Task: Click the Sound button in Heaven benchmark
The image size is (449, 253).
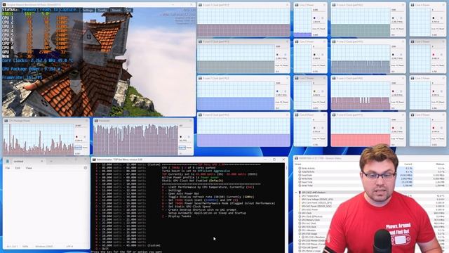Action: tap(116, 11)
